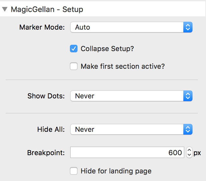The image size is (206, 181).
Task: Click the Show Dots label
Action: [46, 96]
